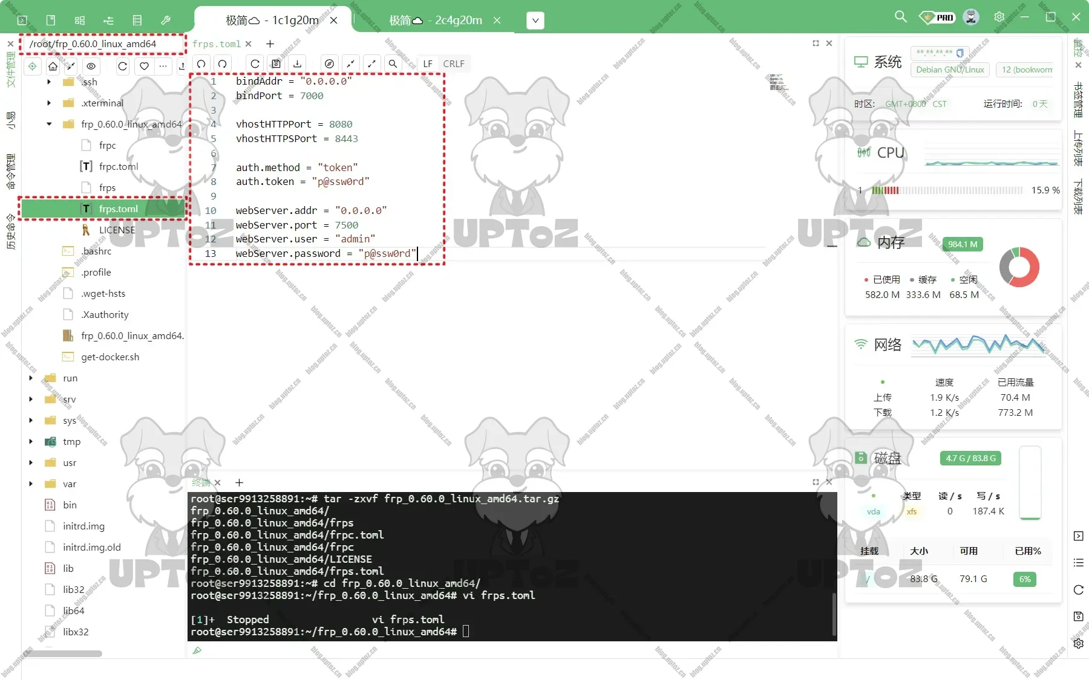1089x680 pixels.
Task: Expand the .xterminal folder
Action: pos(49,103)
